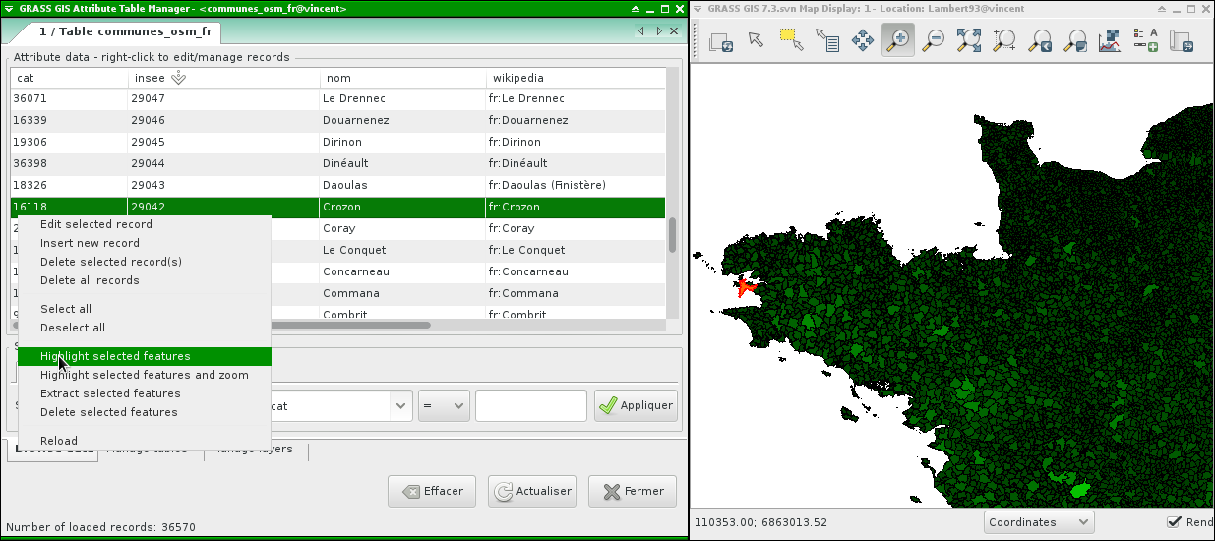Choose the Query raster/vector map tool

point(826,40)
